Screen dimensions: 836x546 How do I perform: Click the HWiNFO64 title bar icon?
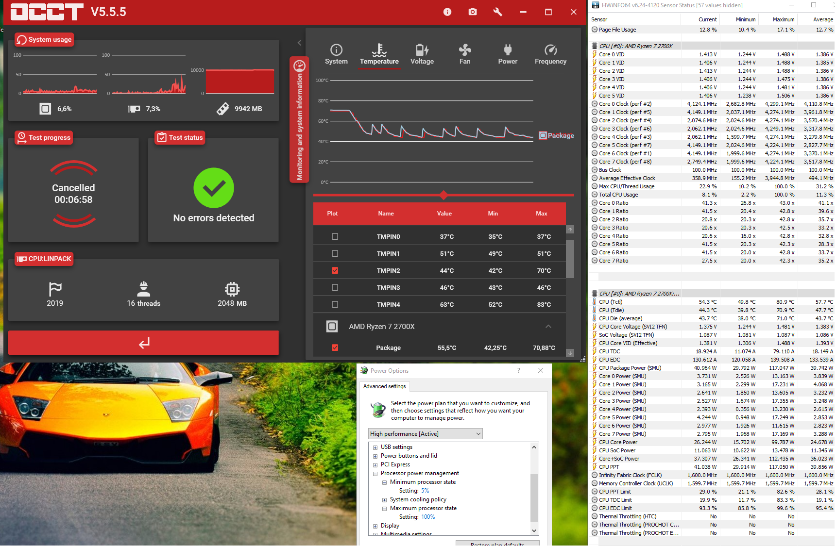(595, 5)
